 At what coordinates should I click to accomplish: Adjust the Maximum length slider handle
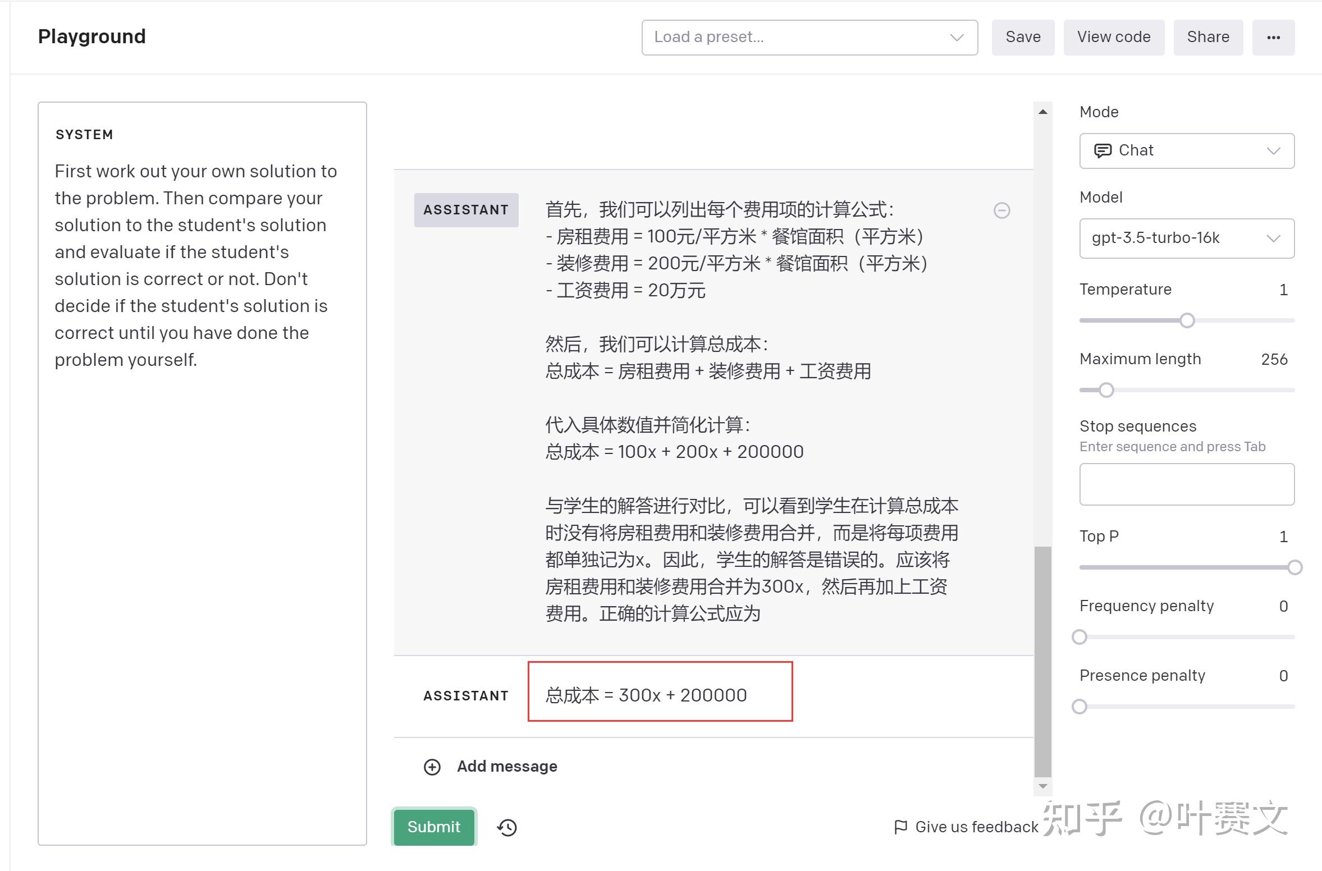click(1106, 390)
